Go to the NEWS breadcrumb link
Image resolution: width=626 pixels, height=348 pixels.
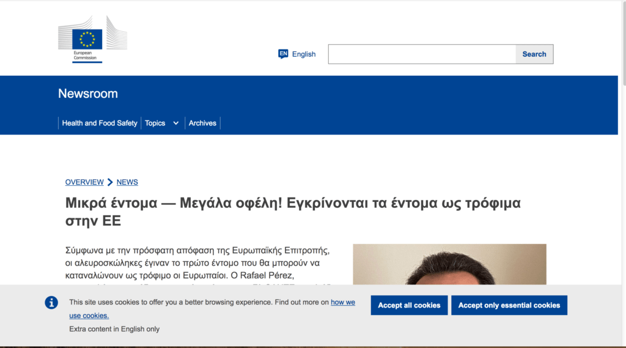click(x=127, y=182)
